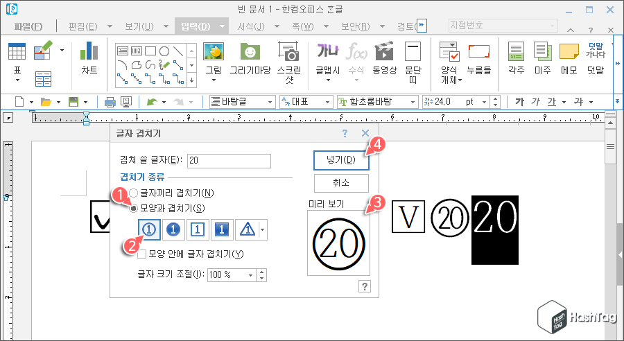Viewport: 624px width, 341px height.
Task: Click the font size stepper
Action: click(495, 102)
